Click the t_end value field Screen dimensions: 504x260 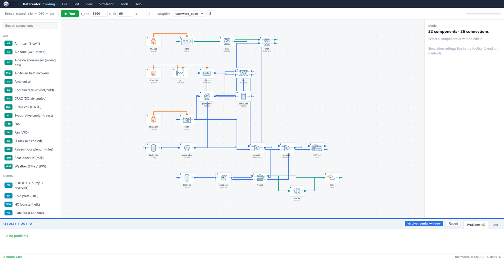pos(99,14)
